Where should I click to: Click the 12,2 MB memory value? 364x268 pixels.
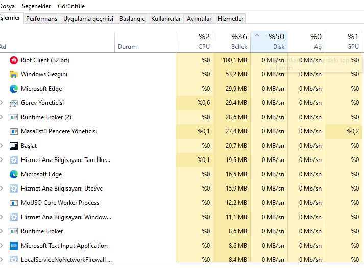click(x=236, y=203)
